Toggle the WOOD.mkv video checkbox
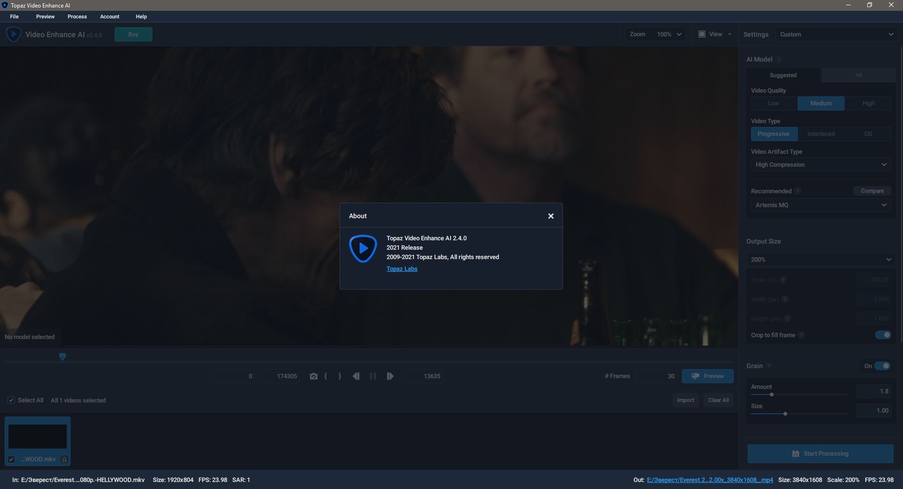 point(11,459)
